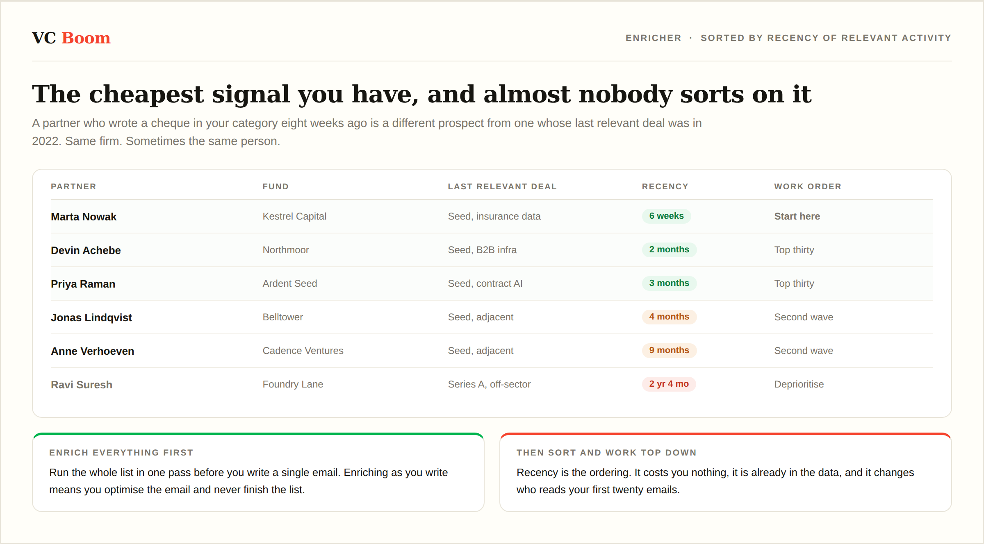Click 'Enrich everything first' card heading

(x=121, y=453)
